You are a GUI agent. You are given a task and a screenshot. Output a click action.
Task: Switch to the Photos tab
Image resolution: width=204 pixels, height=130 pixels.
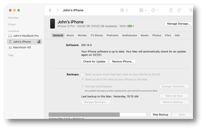(x=157, y=36)
